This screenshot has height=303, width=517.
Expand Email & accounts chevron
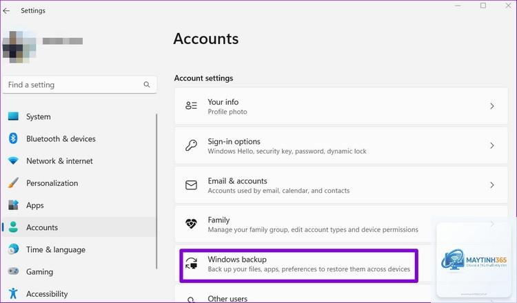492,185
